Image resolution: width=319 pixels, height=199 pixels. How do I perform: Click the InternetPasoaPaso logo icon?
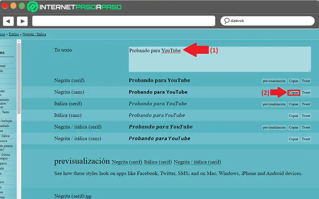[x=33, y=6]
